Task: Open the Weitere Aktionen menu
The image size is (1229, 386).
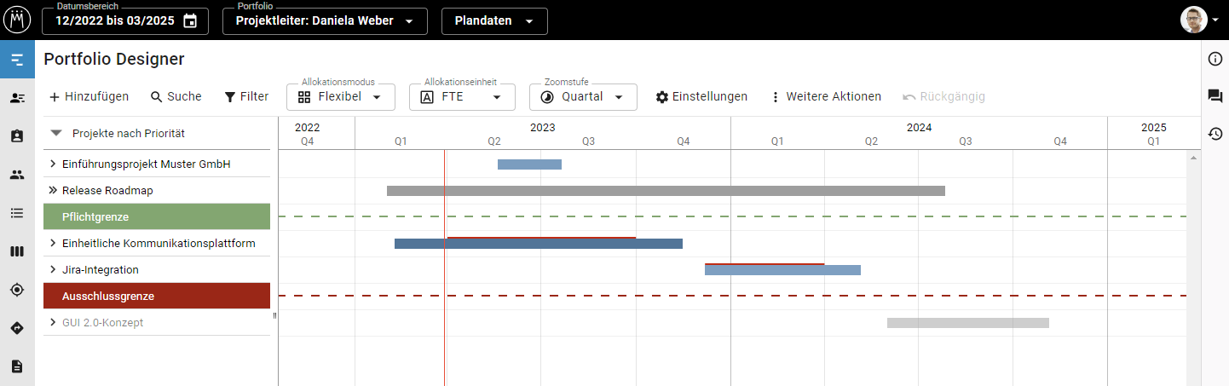Action: coord(825,97)
